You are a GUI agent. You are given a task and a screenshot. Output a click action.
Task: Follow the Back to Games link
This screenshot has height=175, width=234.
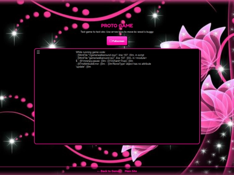[109, 171]
